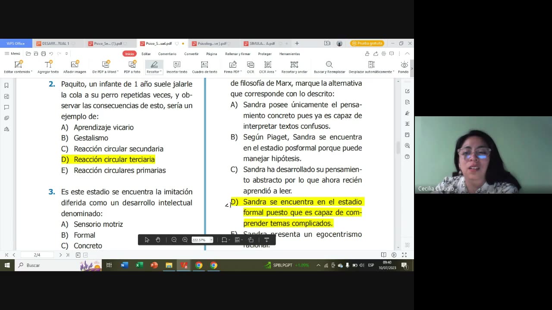Open the Página ribbon tab

pyautogui.click(x=211, y=54)
